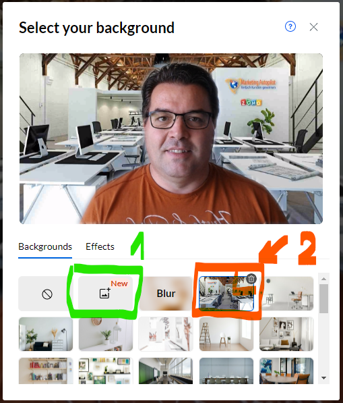Viewport: 343px width, 403px height.
Task: Close the Select your background dialog
Action: [x=313, y=27]
